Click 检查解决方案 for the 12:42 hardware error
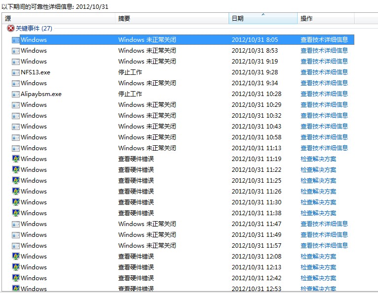The height and width of the screenshot is (293, 378). point(318,278)
